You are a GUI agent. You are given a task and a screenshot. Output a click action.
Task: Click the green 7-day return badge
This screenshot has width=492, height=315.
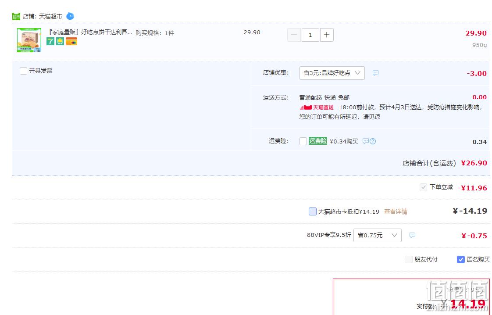(50, 41)
